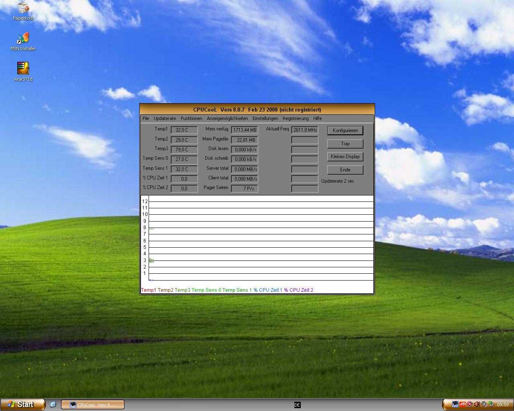Click the Disk lesen value field
The image size is (514, 411).
click(x=245, y=150)
